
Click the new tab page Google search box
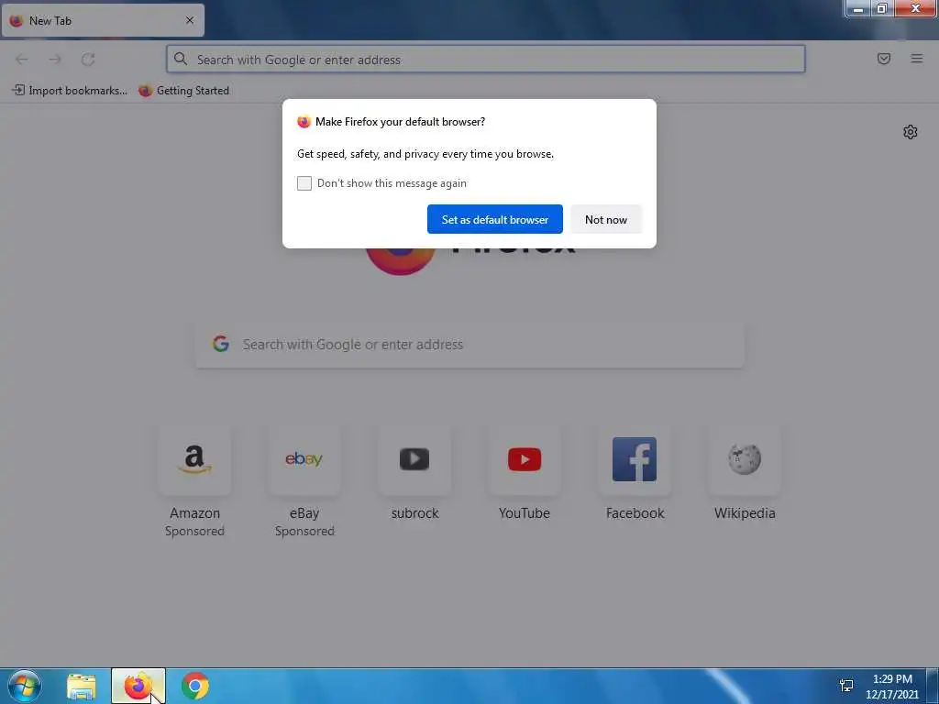[x=469, y=345]
